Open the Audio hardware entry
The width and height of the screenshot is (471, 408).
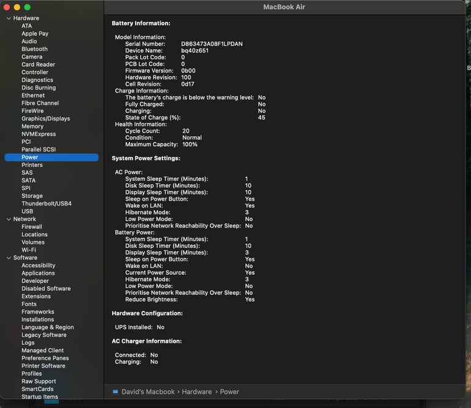click(29, 42)
